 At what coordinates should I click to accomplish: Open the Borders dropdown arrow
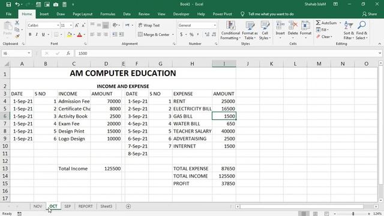(x=61, y=35)
